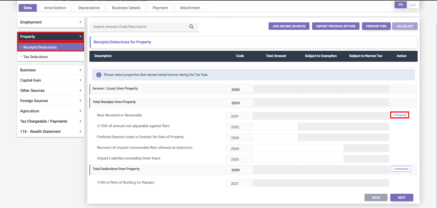
Task: Click the search magnifier icon
Action: [x=192, y=27]
